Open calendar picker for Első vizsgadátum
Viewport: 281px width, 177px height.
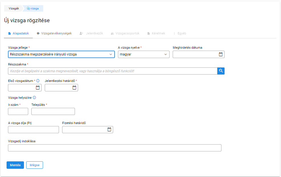coord(38,88)
